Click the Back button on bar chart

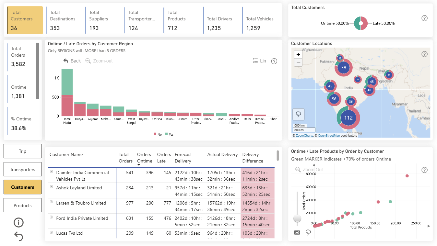click(72, 61)
